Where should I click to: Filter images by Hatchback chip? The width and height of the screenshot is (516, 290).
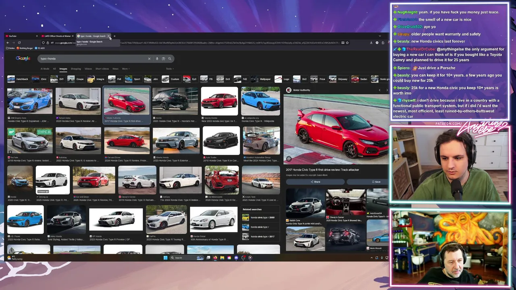point(18,79)
